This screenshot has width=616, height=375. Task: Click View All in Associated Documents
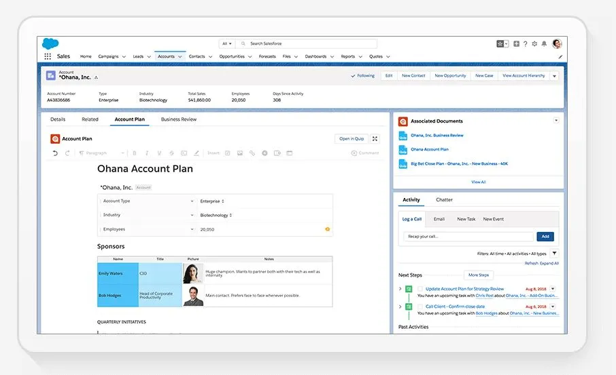[479, 182]
